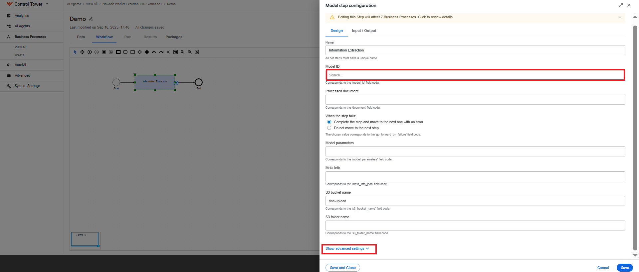Open the Design tab
This screenshot has width=639, height=272.
point(336,31)
